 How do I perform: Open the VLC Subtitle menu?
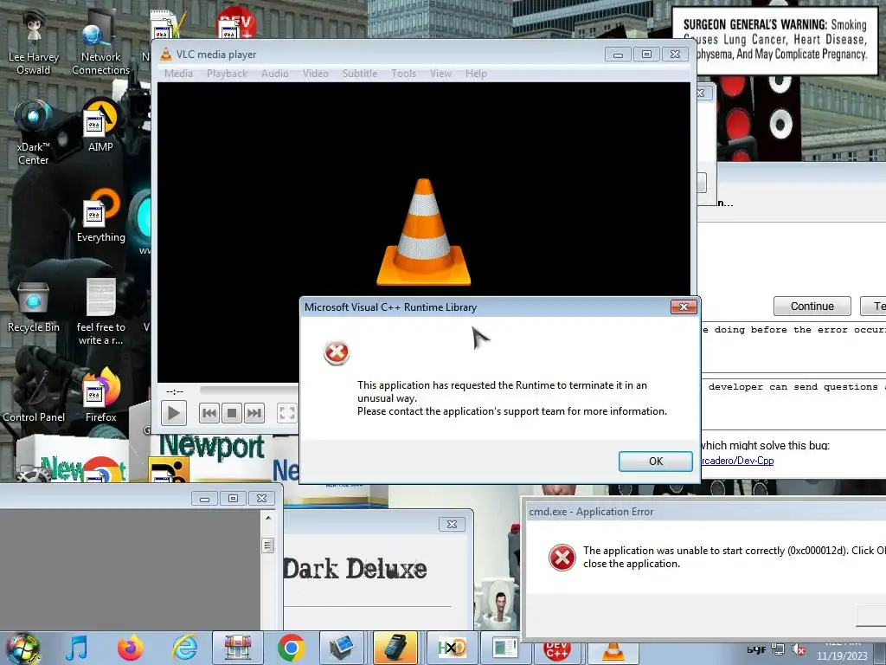point(360,74)
